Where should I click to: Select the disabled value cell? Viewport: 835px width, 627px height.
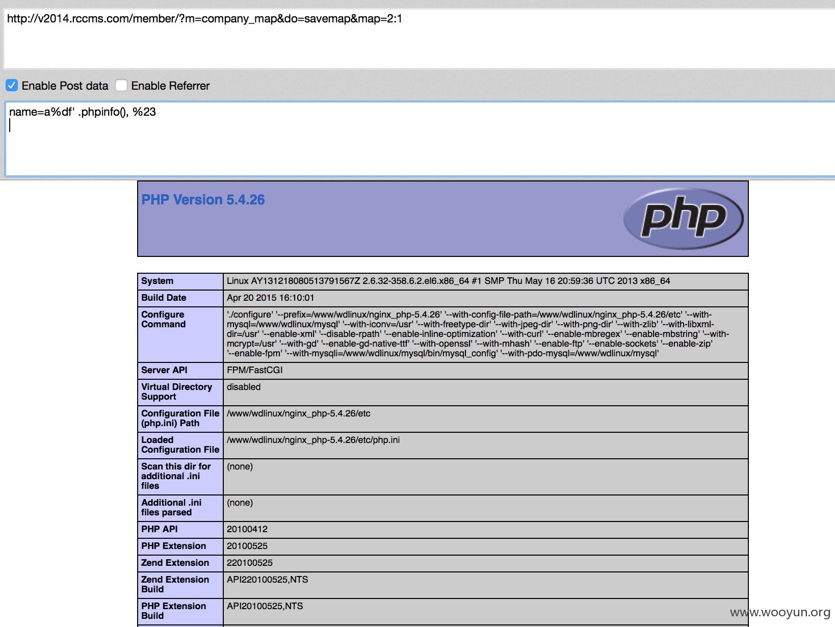point(486,393)
